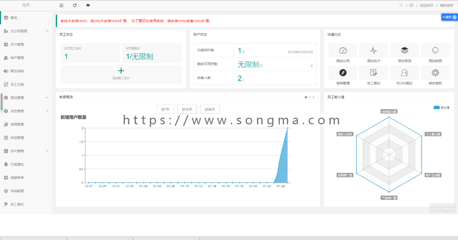Viewport: 458px width, 240px height.
Task: Click 添加商品 layers shortcut icon
Action: (x=405, y=50)
